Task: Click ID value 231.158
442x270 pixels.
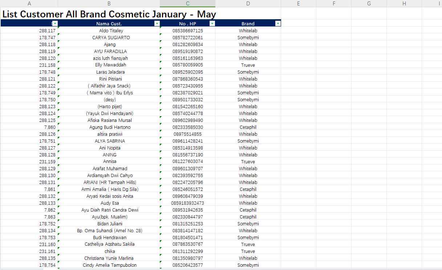Action: [x=47, y=65]
